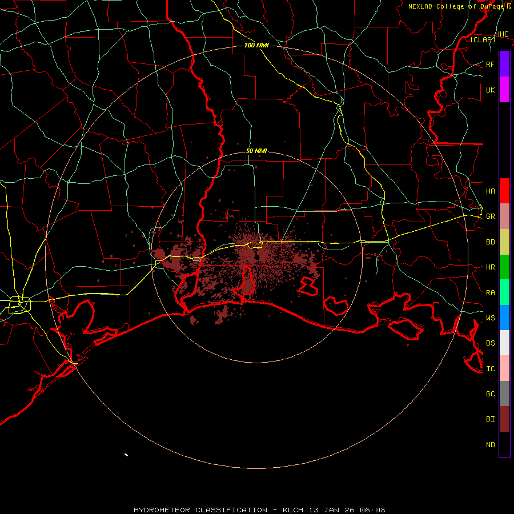Click the HR green legend swatch
The image size is (514, 514).
pos(504,267)
